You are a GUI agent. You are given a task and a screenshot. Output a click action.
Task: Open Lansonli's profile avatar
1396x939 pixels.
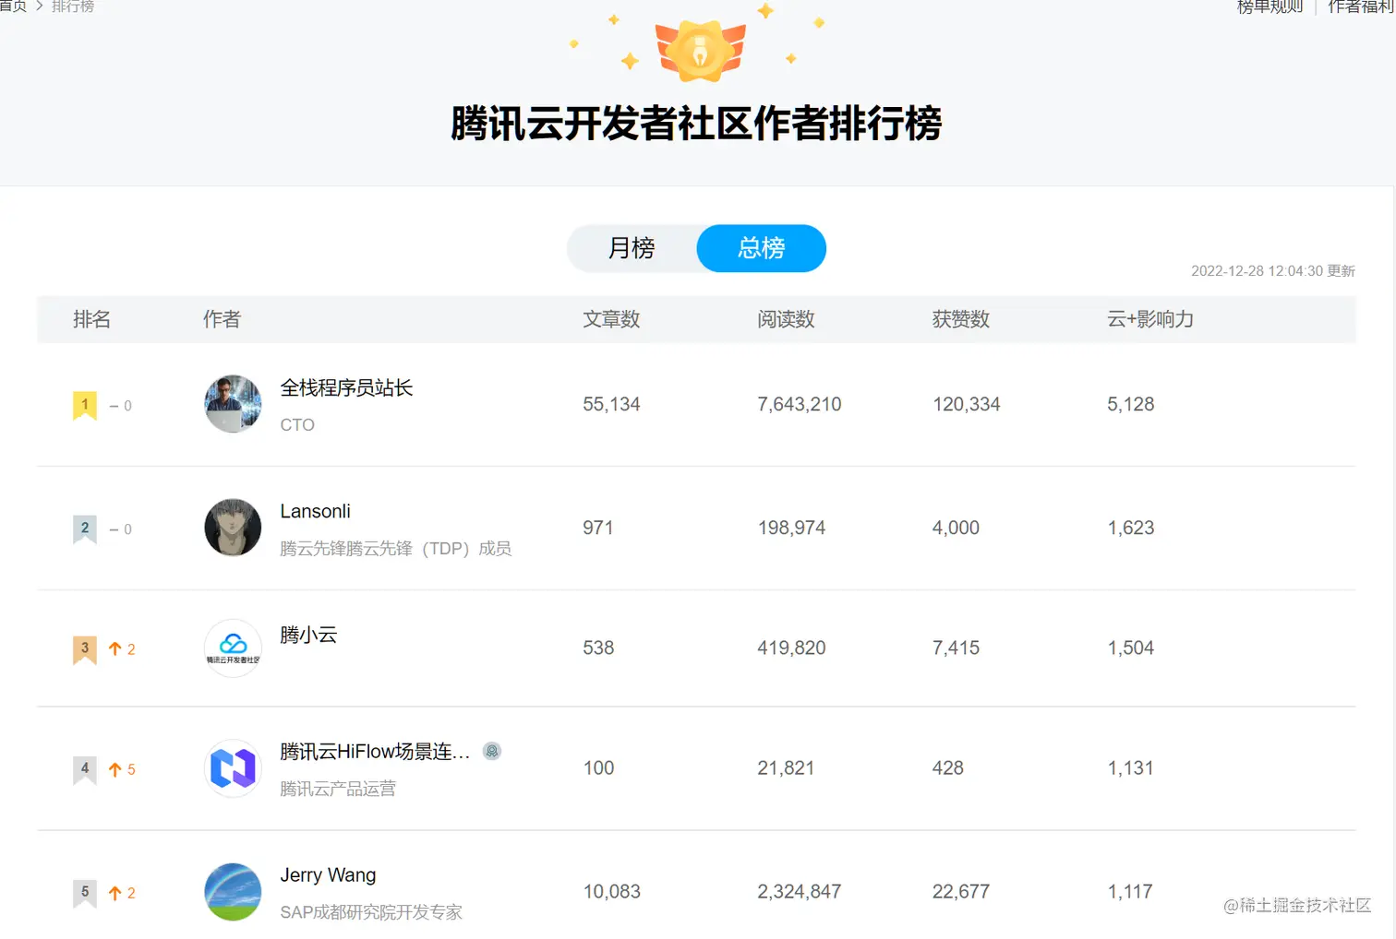pyautogui.click(x=233, y=528)
